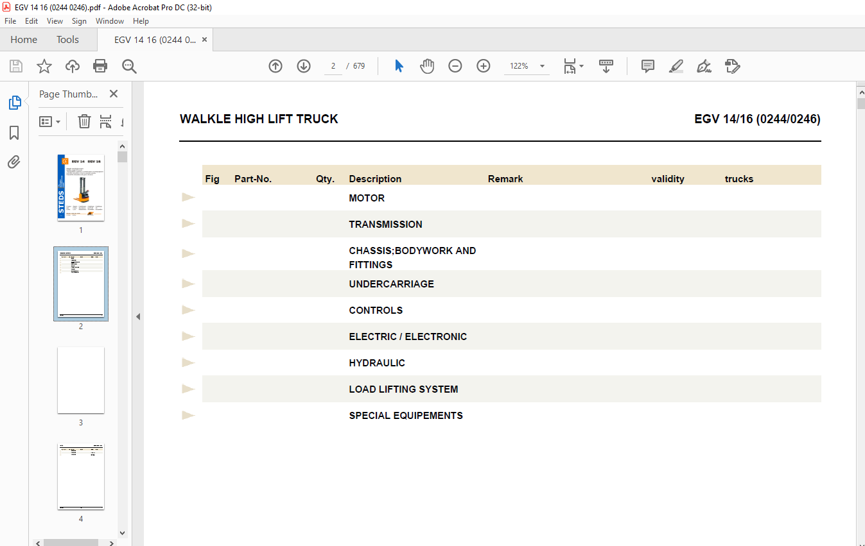Image resolution: width=865 pixels, height=546 pixels.
Task: Zoom in with plus icon
Action: (484, 66)
